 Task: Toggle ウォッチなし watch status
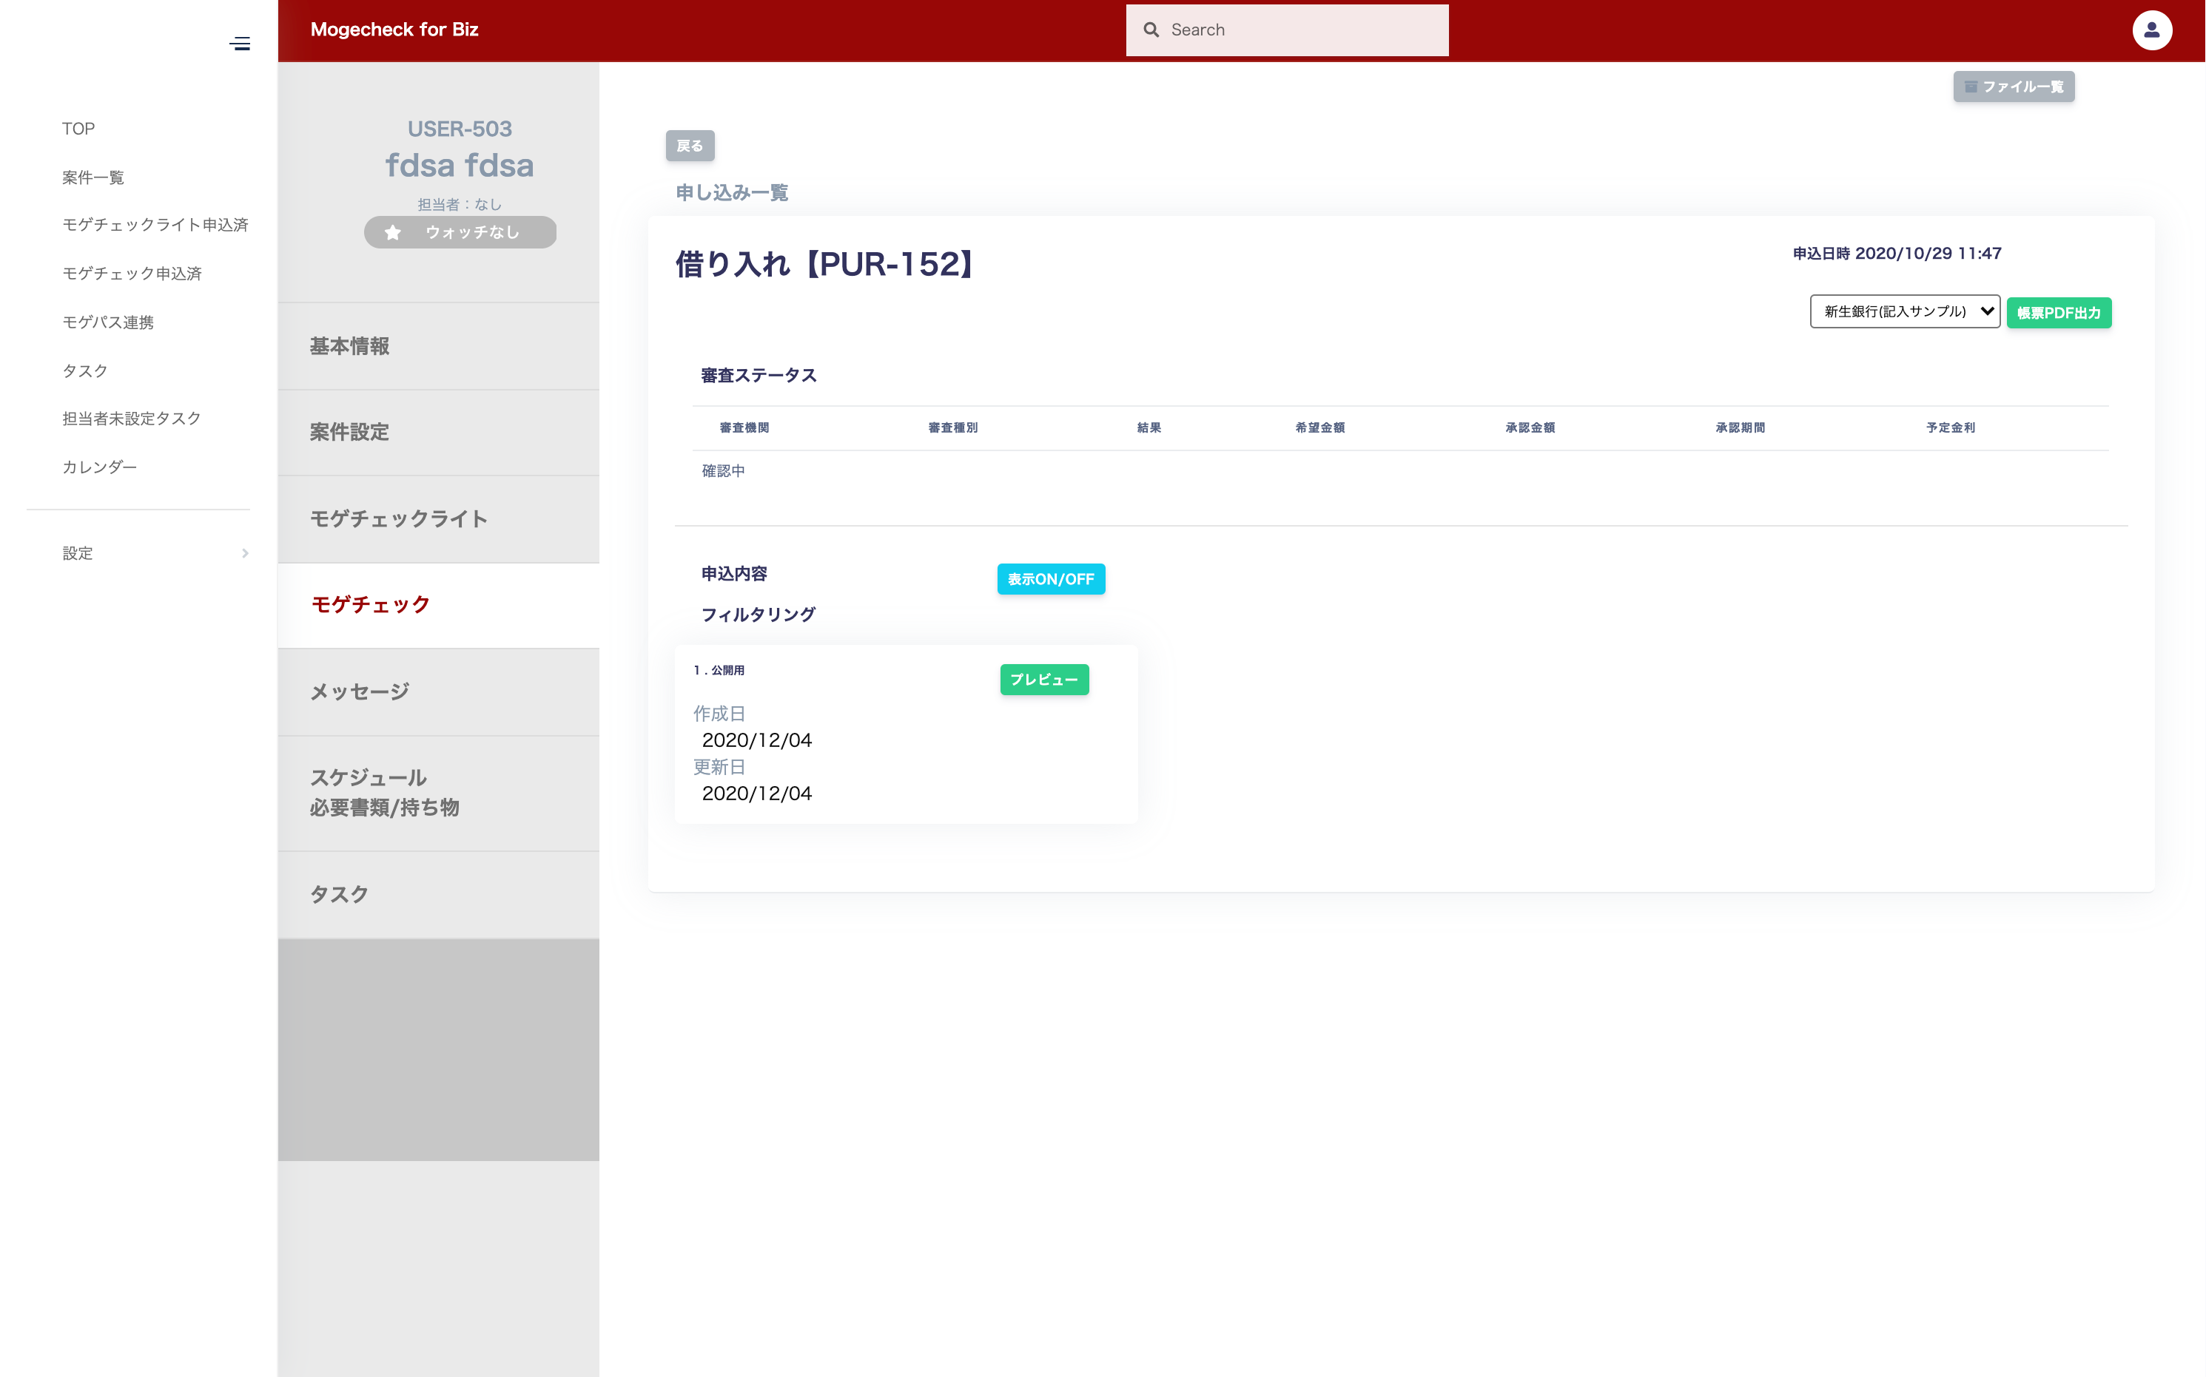tap(472, 232)
